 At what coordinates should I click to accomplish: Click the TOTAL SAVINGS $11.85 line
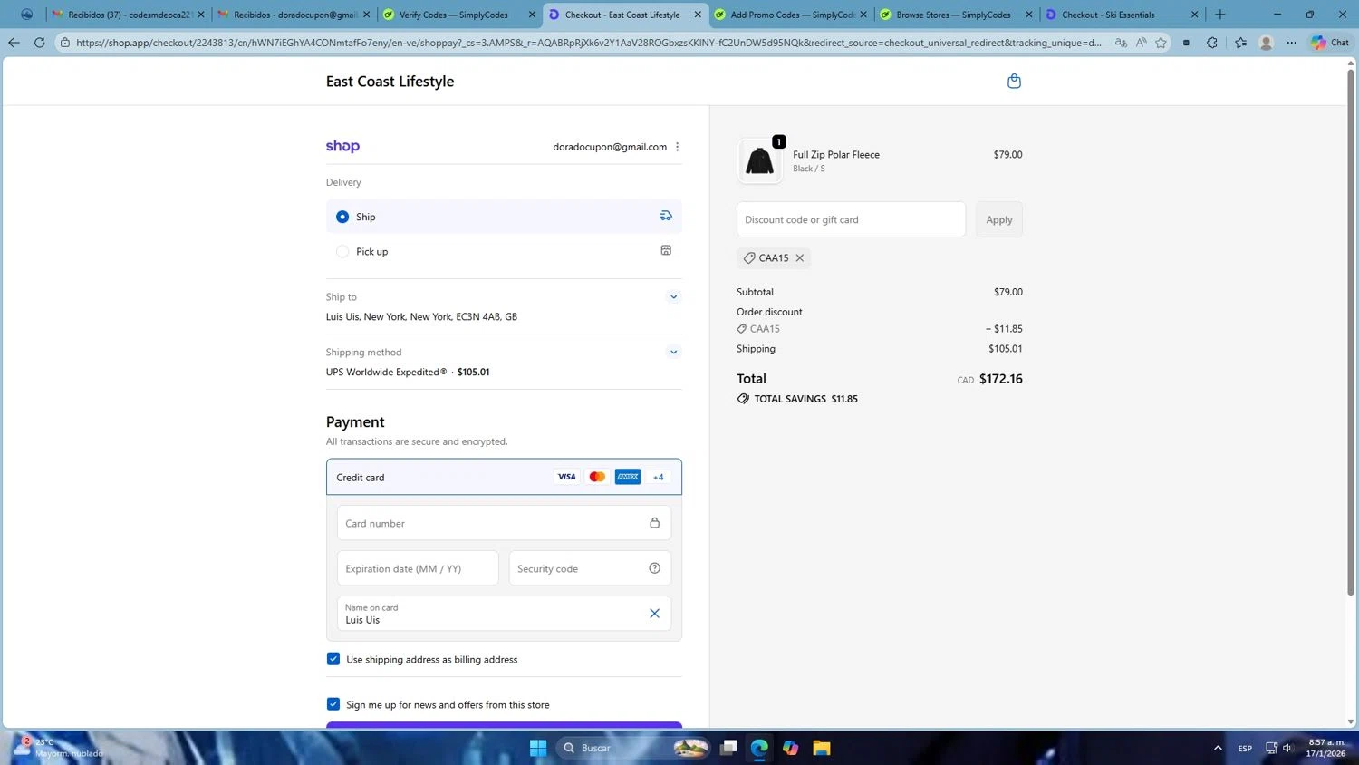click(797, 399)
